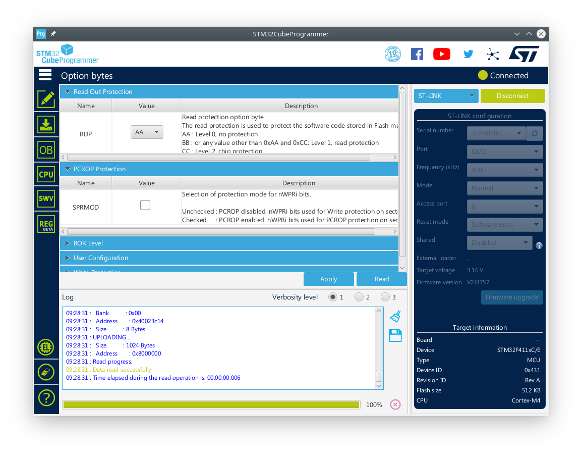This screenshot has width=582, height=455.
Task: Click the Description header in PCROP Protection
Action: [299, 183]
